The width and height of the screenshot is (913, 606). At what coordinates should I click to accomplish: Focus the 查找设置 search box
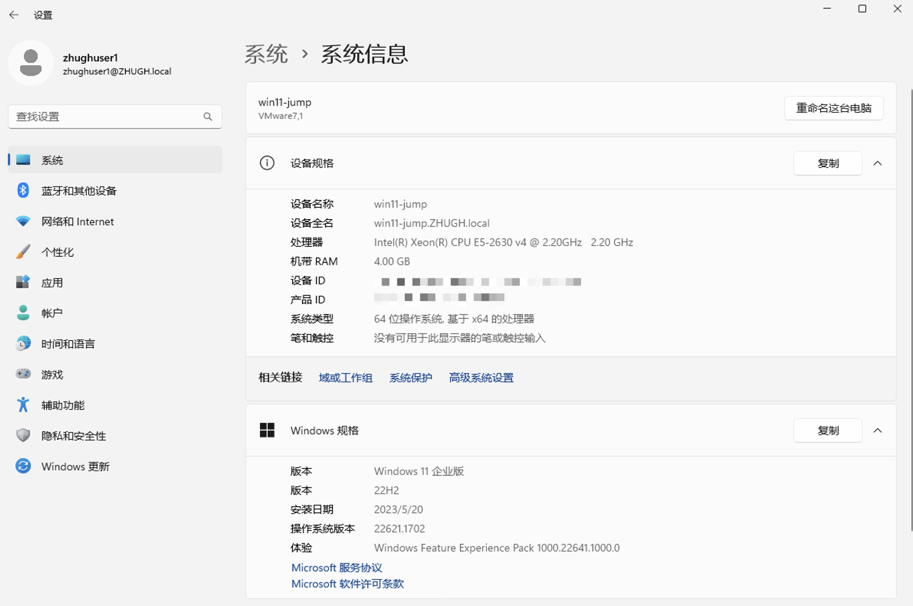pyautogui.click(x=115, y=116)
